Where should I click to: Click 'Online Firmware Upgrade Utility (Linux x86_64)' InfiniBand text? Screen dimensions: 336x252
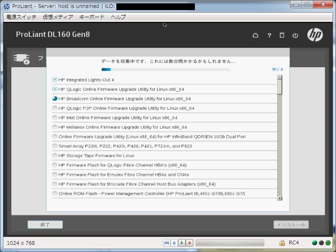click(x=152, y=136)
